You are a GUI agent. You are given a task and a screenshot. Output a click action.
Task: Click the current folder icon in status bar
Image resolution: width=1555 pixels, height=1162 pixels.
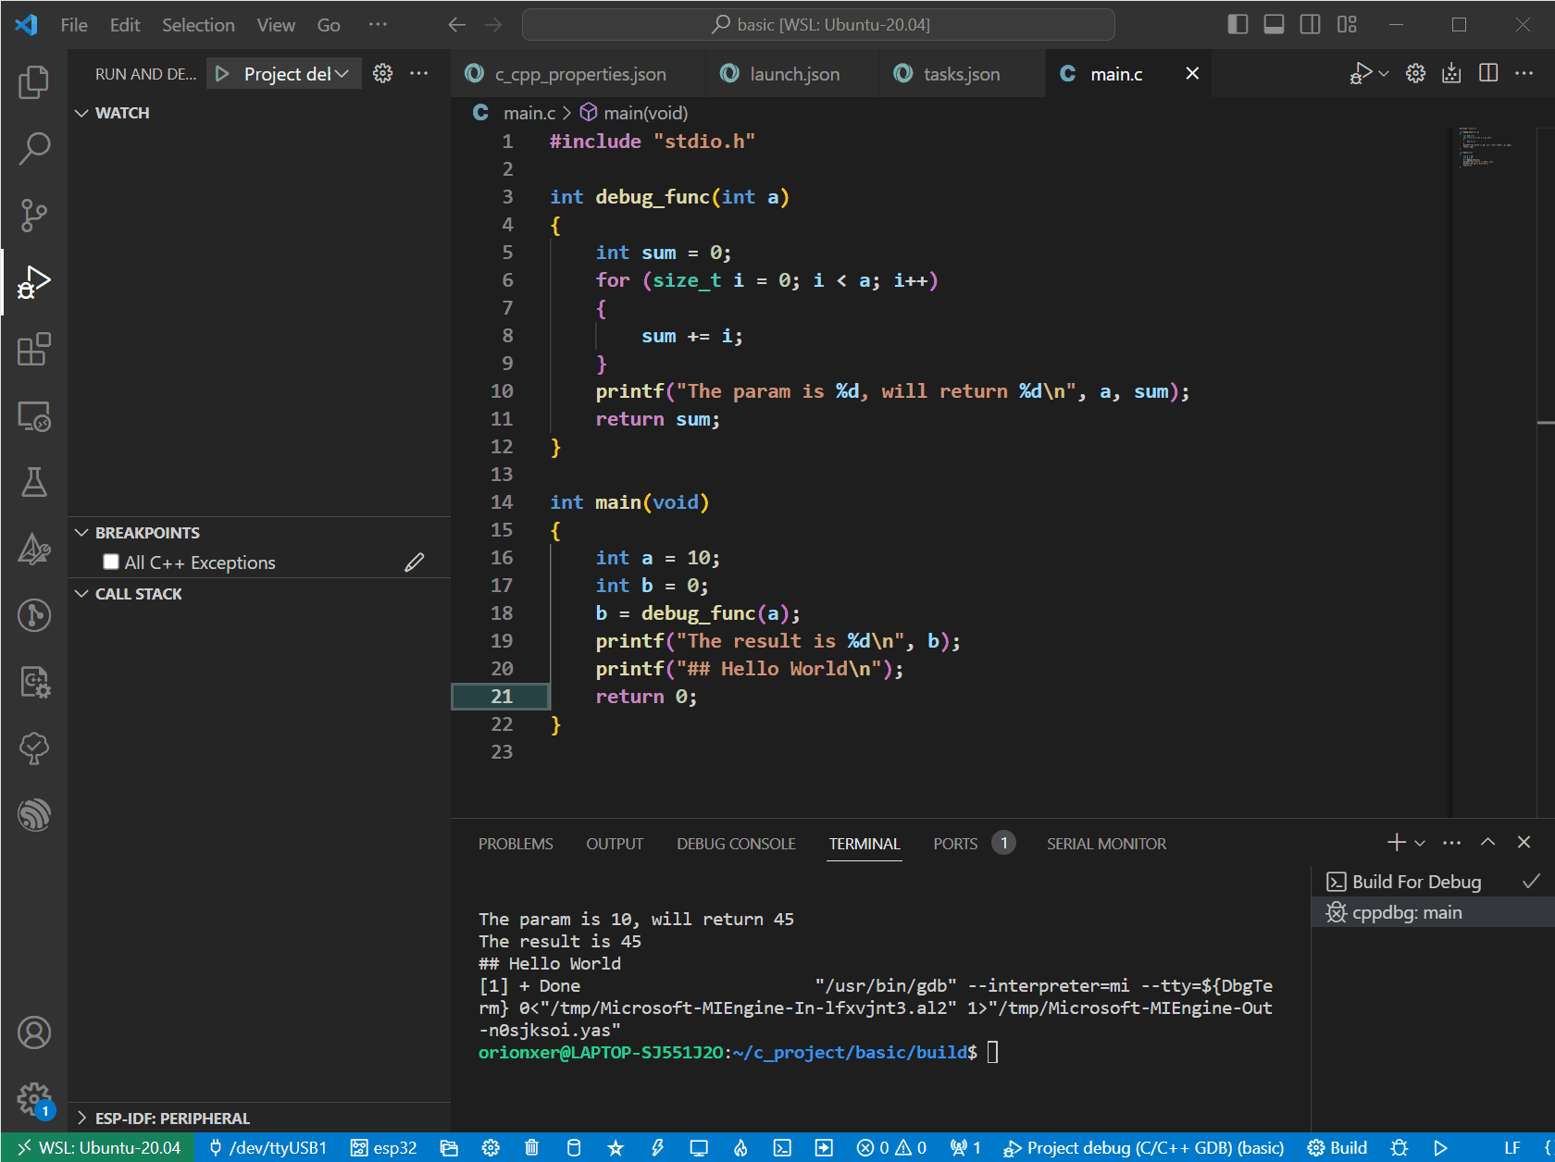click(x=449, y=1147)
